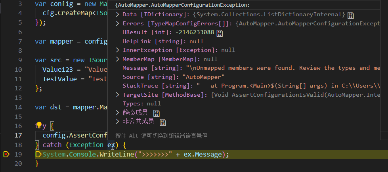Expand the Errors [TypeMapConfigErrors[]] node
Image resolution: width=388 pixels, height=172 pixels.
[x=118, y=23]
